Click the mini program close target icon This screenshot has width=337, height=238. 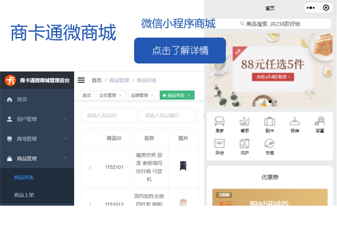[326, 8]
